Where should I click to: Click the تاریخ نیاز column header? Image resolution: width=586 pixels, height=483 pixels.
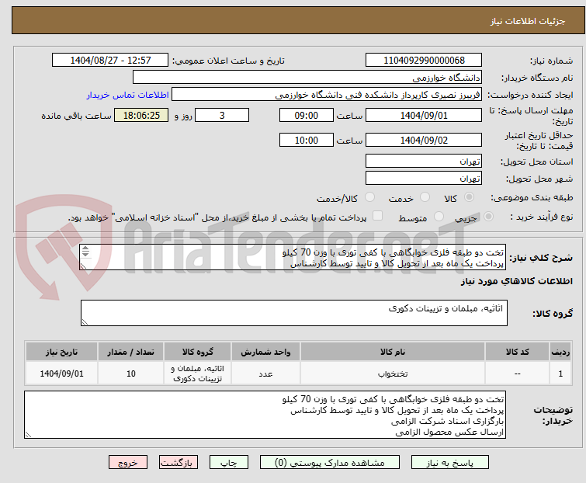click(x=61, y=352)
